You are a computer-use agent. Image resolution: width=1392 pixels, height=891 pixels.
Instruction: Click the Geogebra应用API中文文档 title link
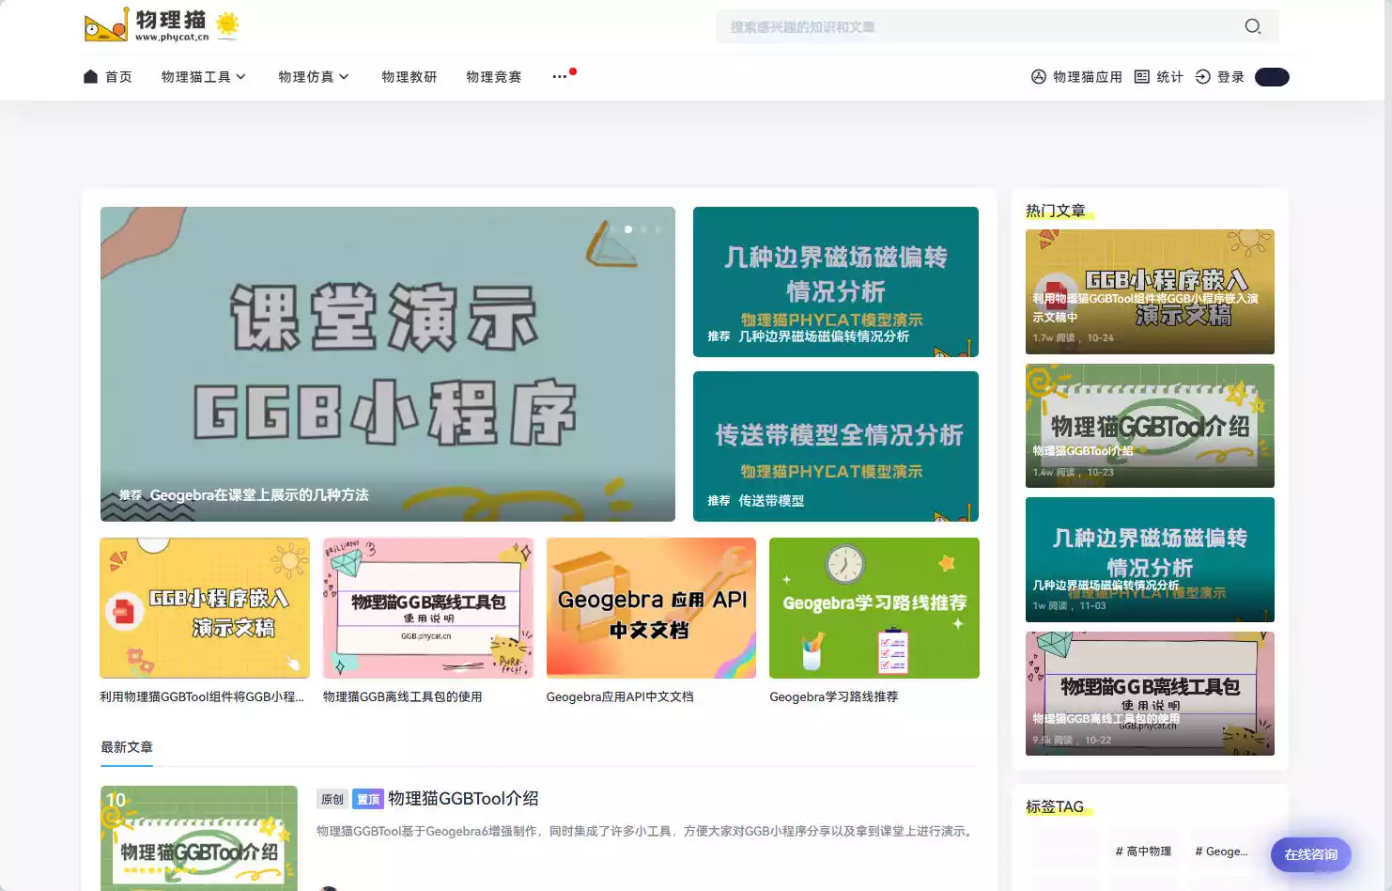[620, 697]
